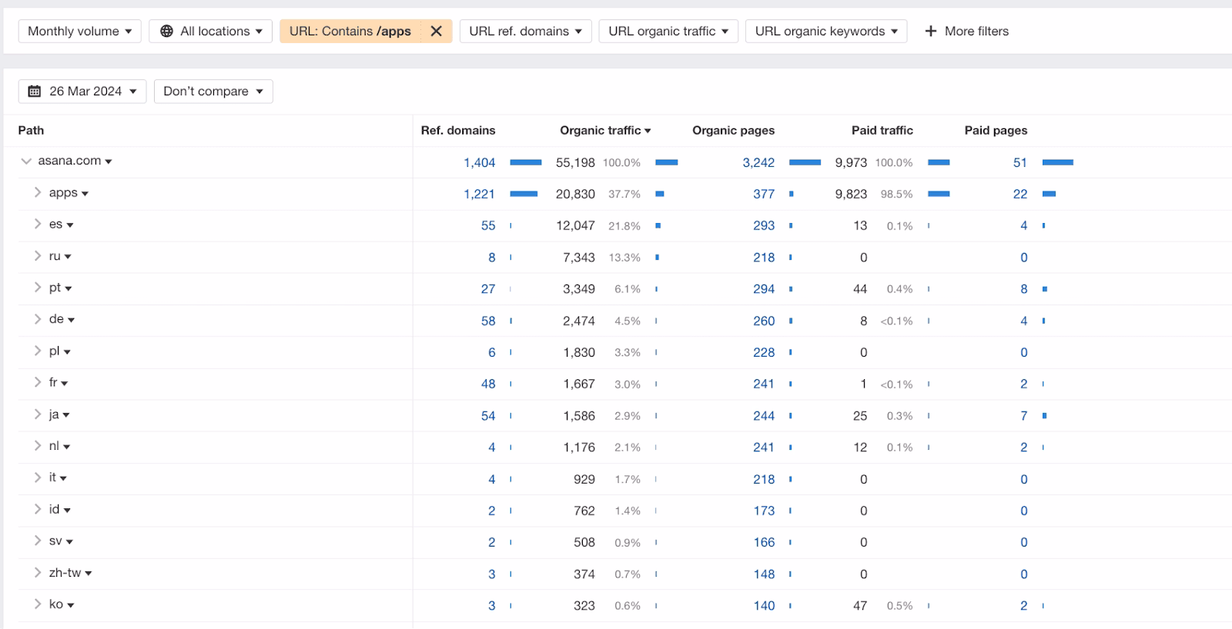
Task: Open the fr row's 48 ref. domains
Action: coord(488,384)
